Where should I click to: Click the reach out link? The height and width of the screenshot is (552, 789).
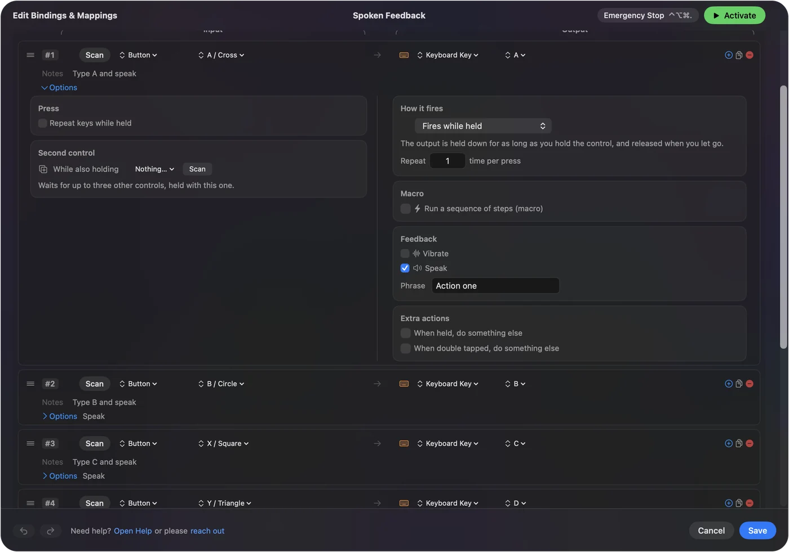pyautogui.click(x=207, y=531)
